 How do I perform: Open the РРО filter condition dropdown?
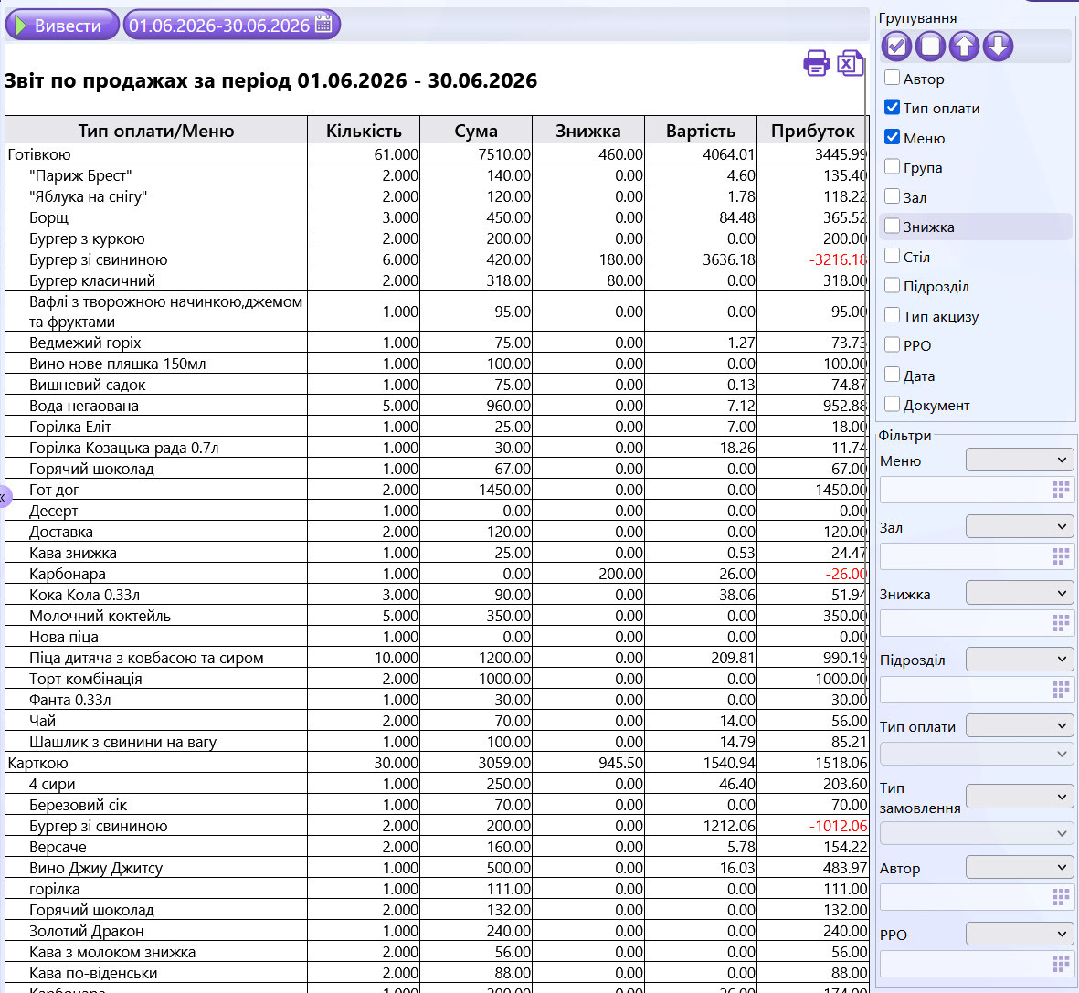click(x=1019, y=934)
